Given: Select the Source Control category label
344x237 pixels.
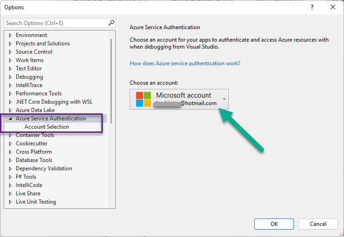Looking at the screenshot, I should coord(34,52).
